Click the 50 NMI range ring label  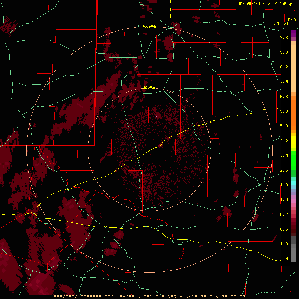click(149, 88)
